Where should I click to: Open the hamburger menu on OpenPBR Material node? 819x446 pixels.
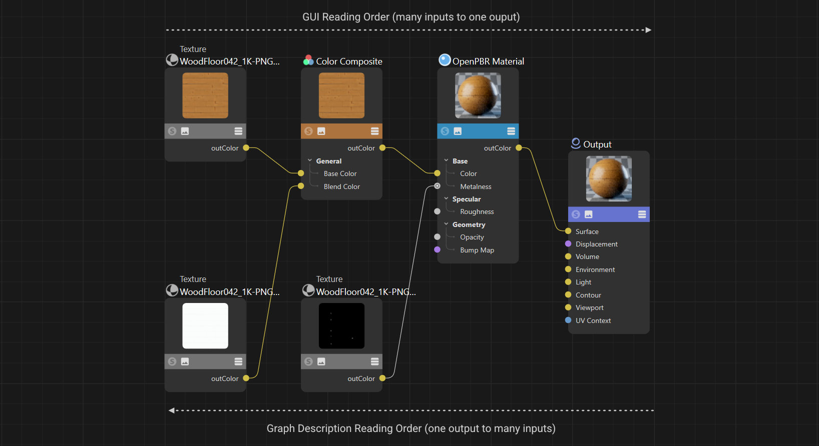pyautogui.click(x=511, y=131)
